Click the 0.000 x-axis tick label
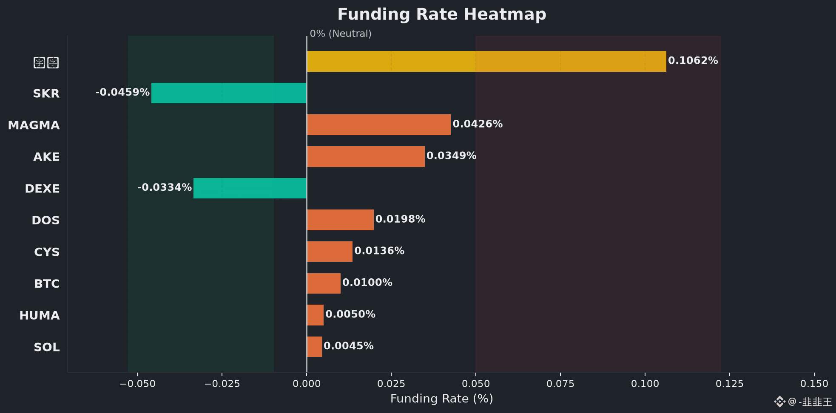This screenshot has width=836, height=413. pyautogui.click(x=307, y=384)
